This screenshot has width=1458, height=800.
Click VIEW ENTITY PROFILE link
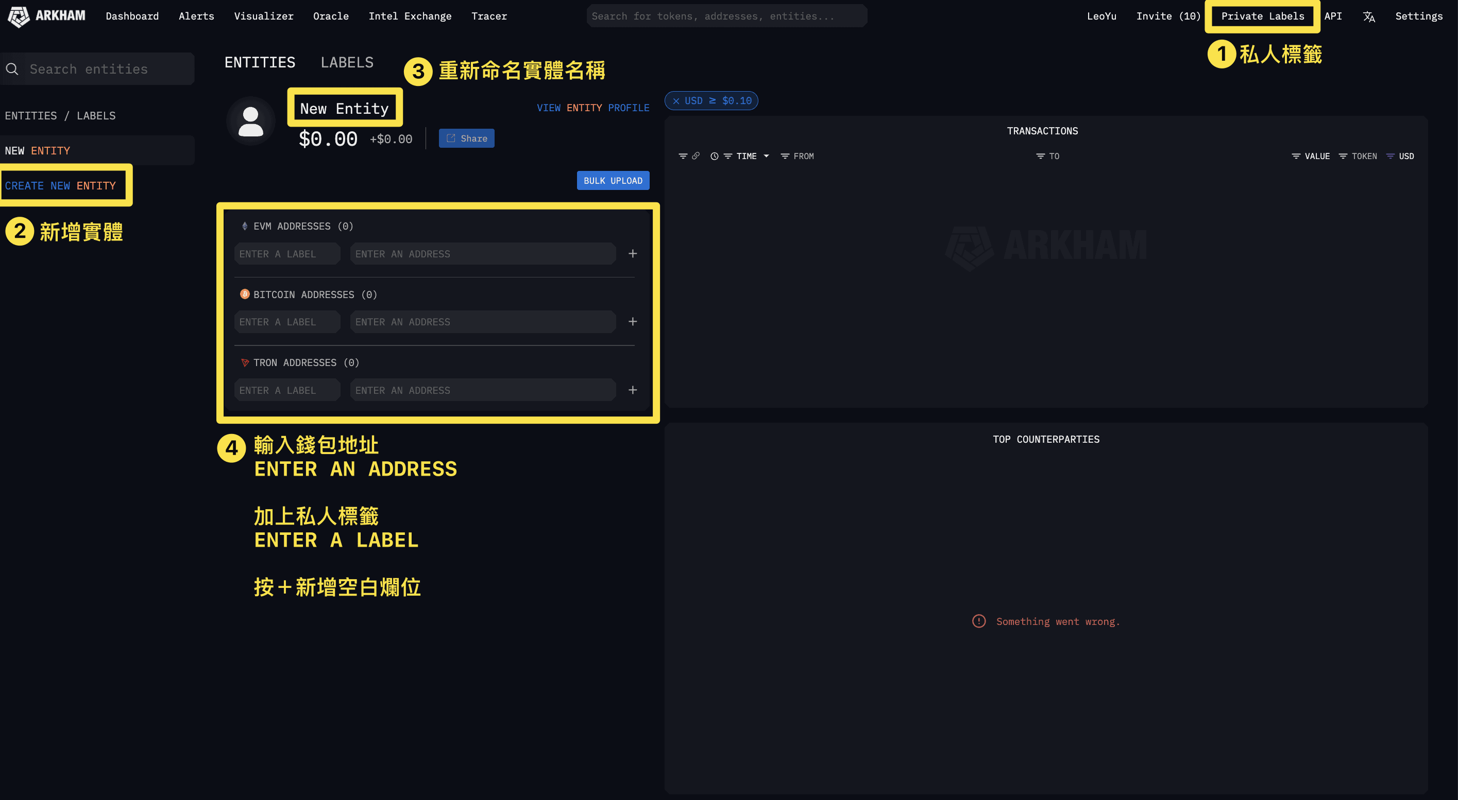[592, 108]
